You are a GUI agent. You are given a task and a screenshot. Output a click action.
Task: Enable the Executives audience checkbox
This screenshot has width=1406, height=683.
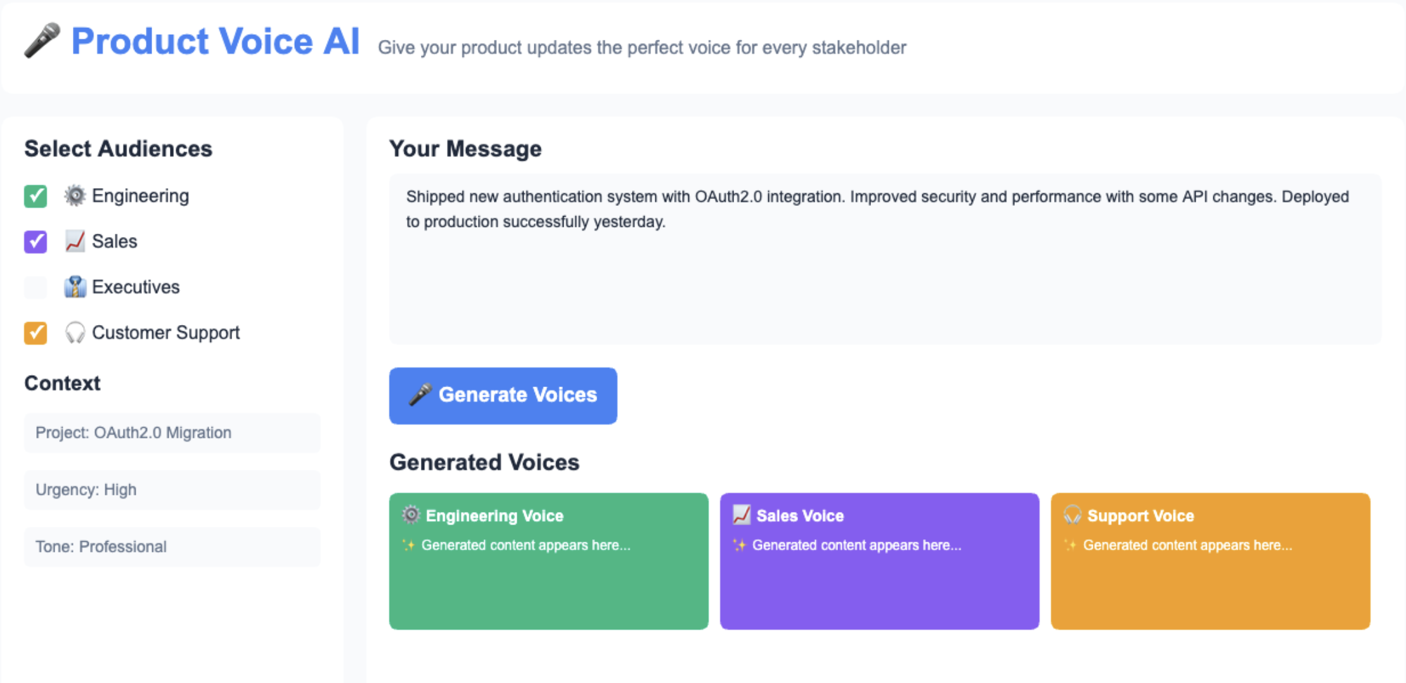(35, 287)
